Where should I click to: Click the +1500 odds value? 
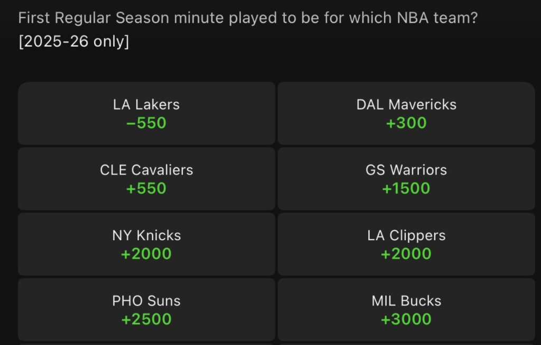click(x=406, y=189)
